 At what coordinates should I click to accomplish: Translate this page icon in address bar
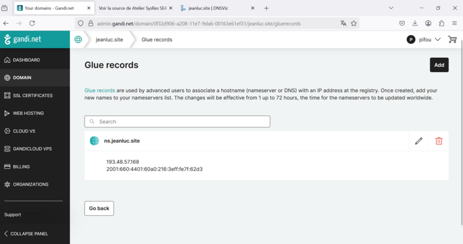click(343, 23)
